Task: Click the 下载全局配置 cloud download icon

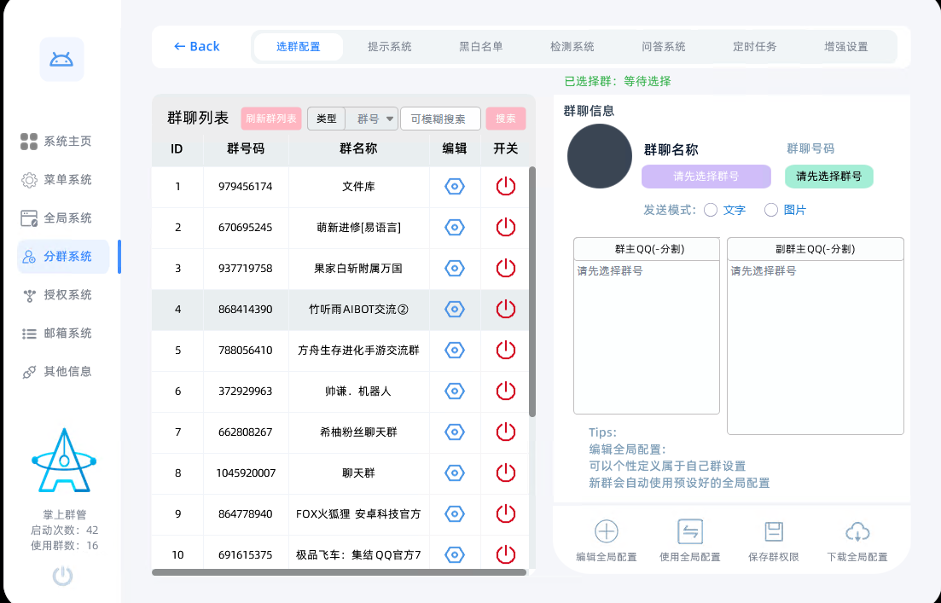Action: [x=857, y=531]
